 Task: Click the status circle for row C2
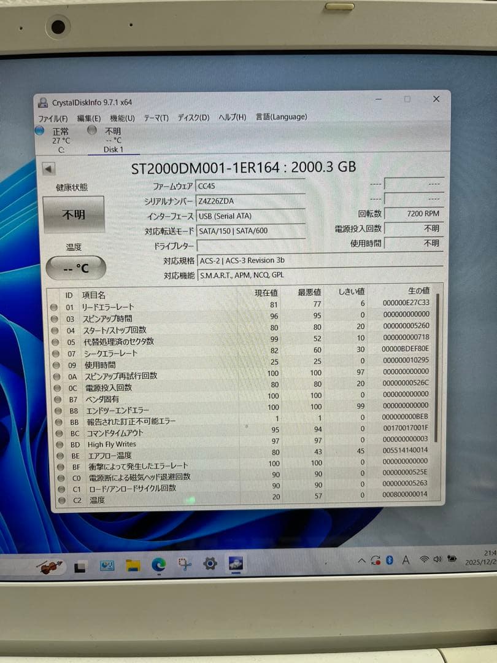tap(62, 500)
